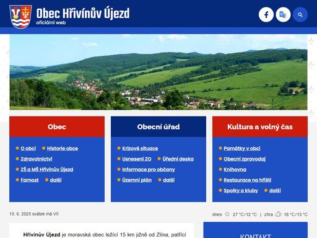Click the Obec Hřivínův Újezd site title
The image size is (317, 238).
coord(83,13)
